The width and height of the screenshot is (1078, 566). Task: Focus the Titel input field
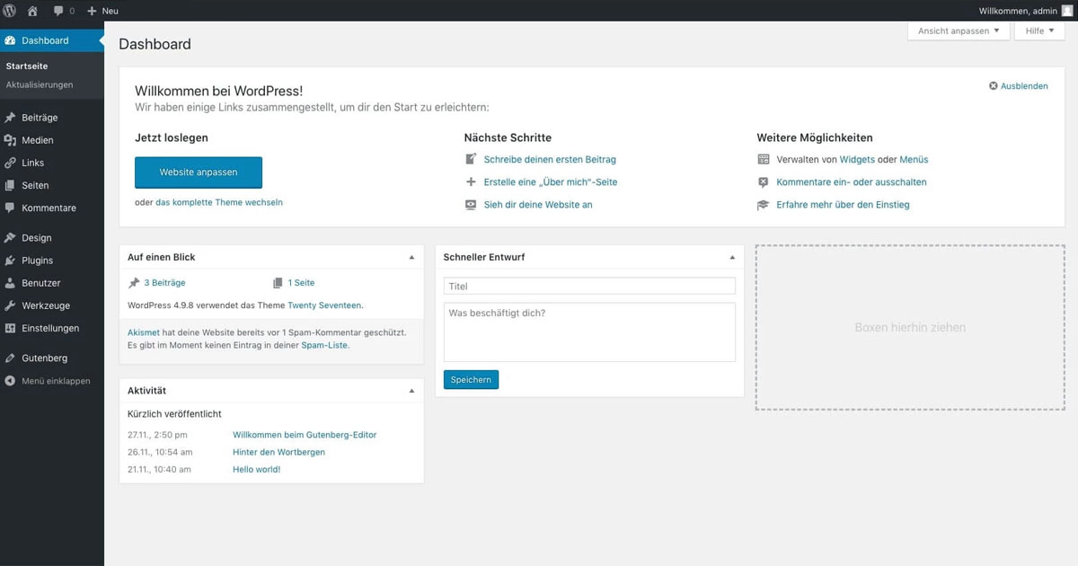click(589, 286)
